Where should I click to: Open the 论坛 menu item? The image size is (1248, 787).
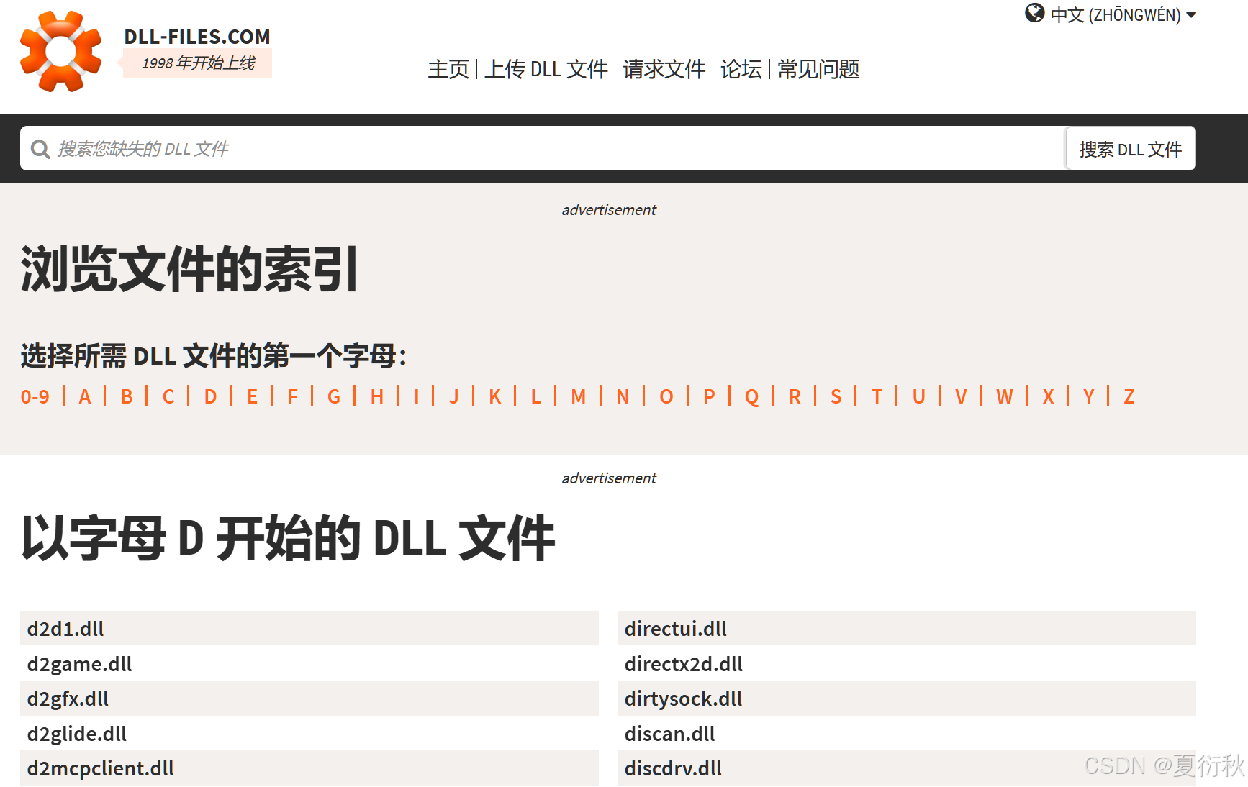(741, 70)
